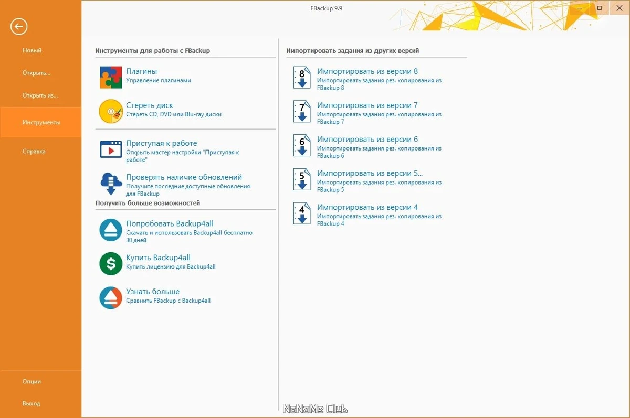Viewport: 630px width, 418px height.
Task: Click the version 6 import icon
Action: tap(301, 146)
